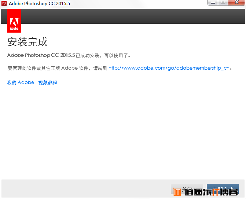Open the adobemembership_cn URL link
Image resolution: width=246 pixels, height=199 pixels.
(169, 68)
